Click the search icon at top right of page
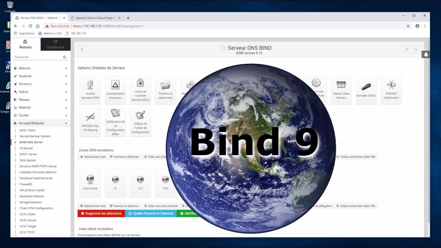 pyautogui.click(x=416, y=50)
